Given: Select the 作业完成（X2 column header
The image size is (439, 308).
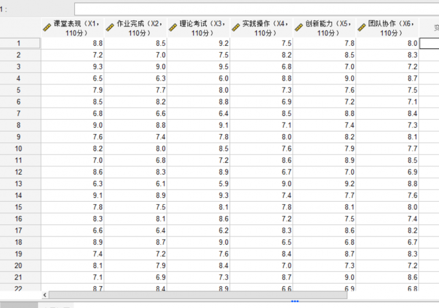Looking at the screenshot, I should tap(136, 28).
